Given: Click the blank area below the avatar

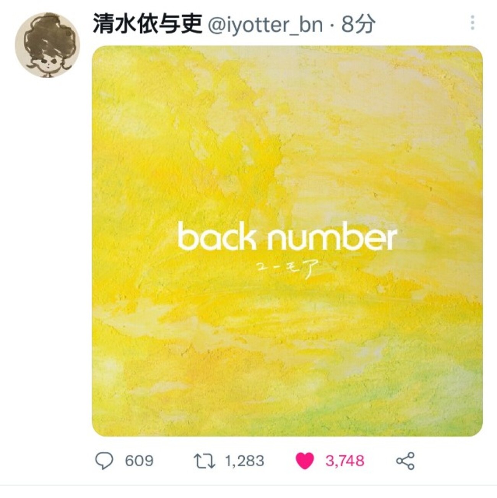Looking at the screenshot, I should [x=47, y=249].
